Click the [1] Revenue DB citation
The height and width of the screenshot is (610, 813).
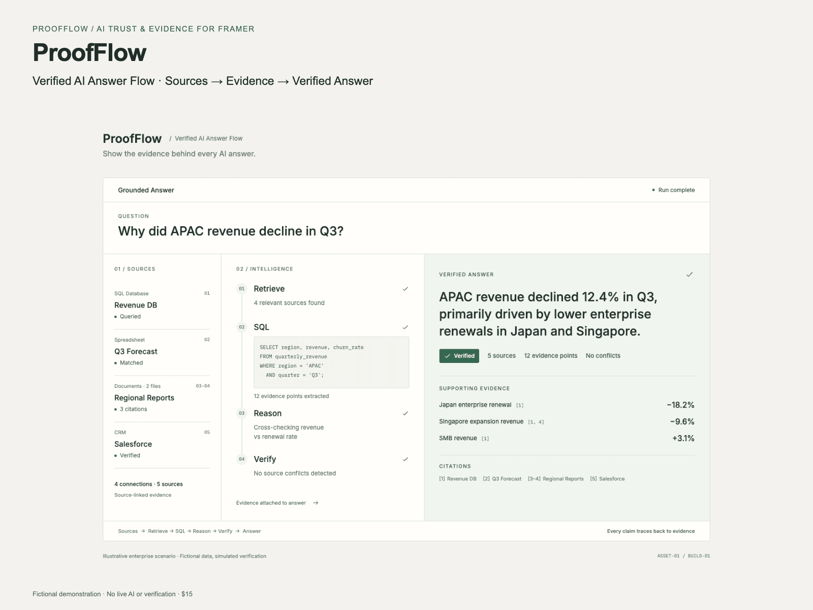[x=458, y=479]
